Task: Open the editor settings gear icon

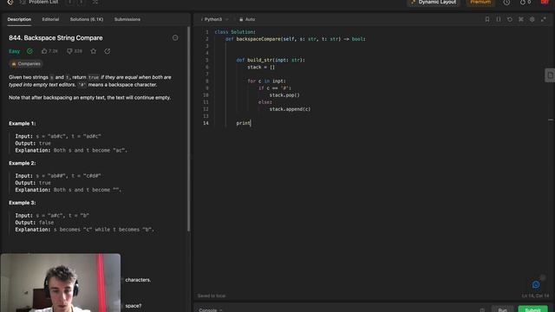Action: 532,19
